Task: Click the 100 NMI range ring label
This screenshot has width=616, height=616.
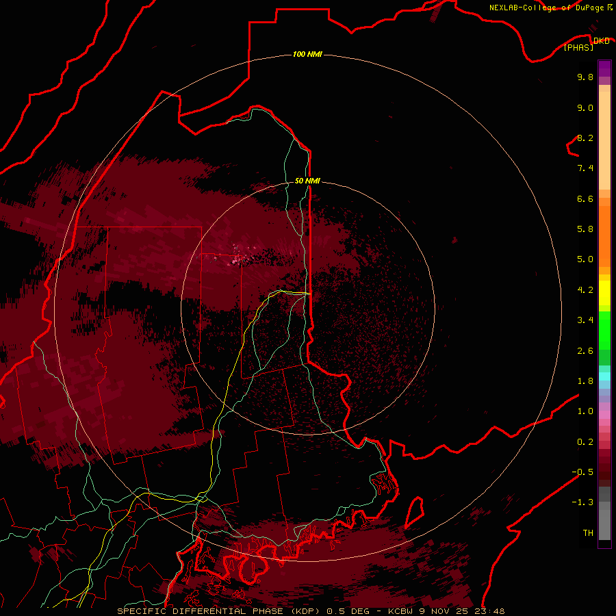Action: point(307,54)
